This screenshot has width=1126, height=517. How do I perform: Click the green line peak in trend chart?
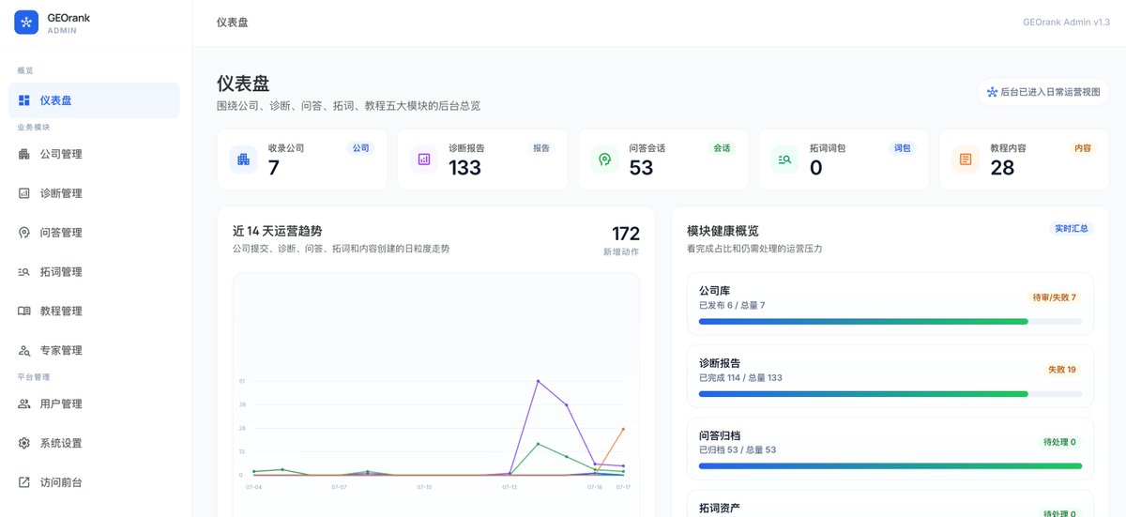click(538, 444)
